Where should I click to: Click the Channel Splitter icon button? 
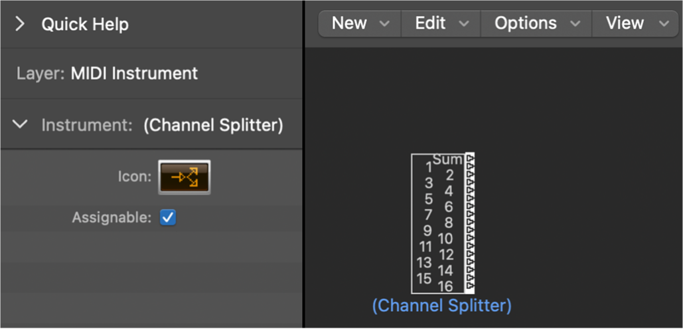(x=185, y=177)
